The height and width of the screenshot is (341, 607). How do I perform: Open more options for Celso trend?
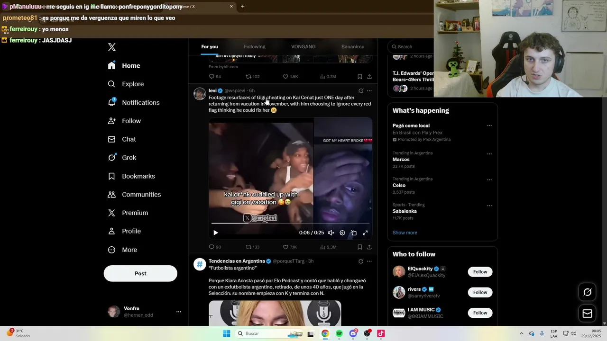[489, 179]
